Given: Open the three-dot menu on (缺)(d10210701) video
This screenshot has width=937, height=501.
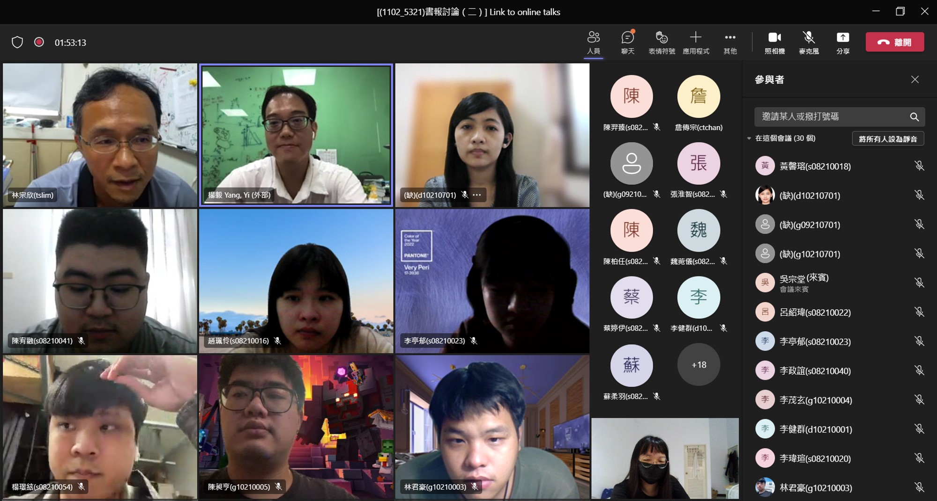Looking at the screenshot, I should coord(477,195).
